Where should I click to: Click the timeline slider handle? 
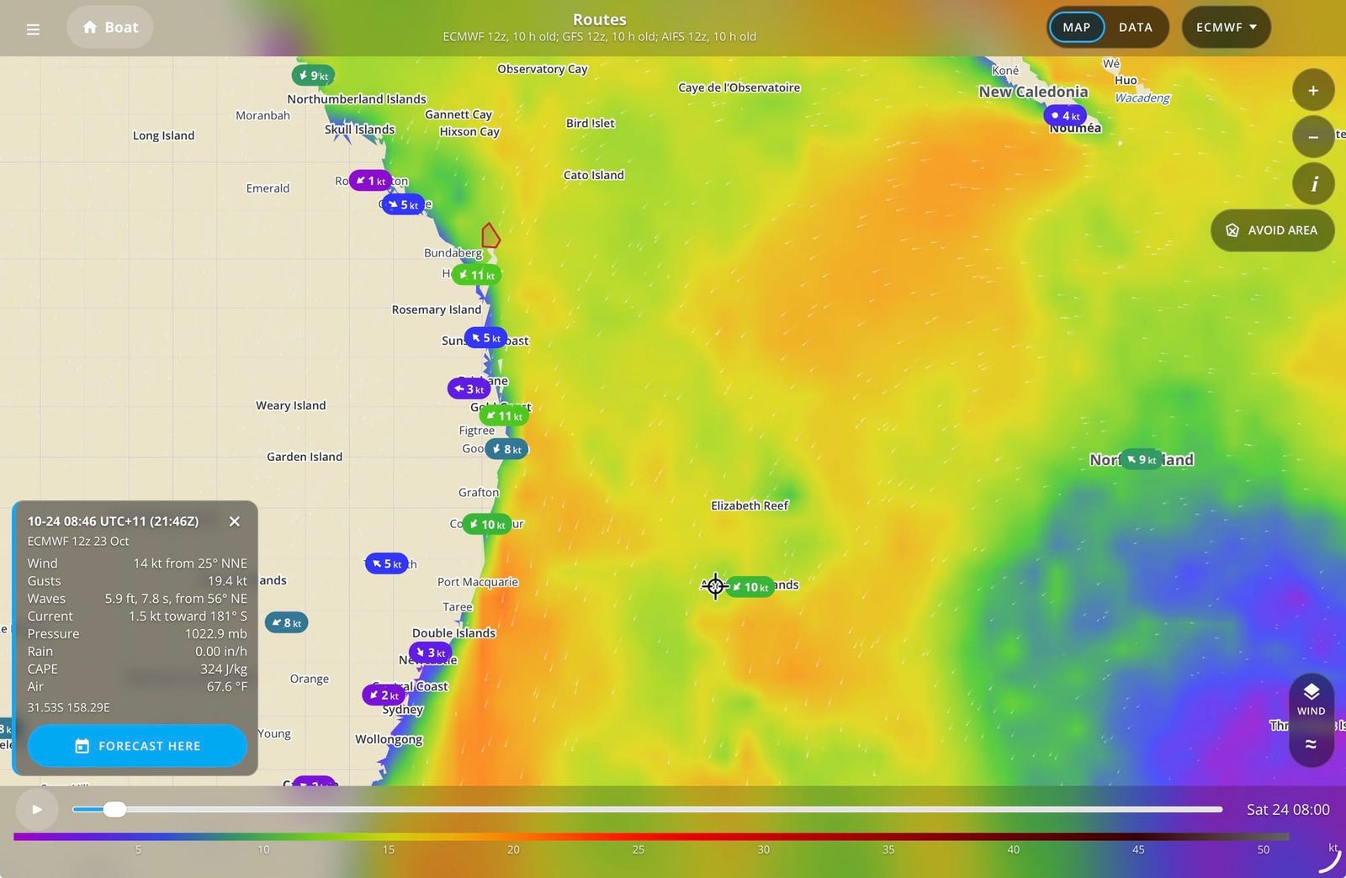pyautogui.click(x=114, y=809)
